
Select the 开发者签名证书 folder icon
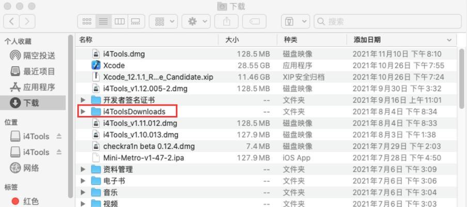tap(96, 100)
